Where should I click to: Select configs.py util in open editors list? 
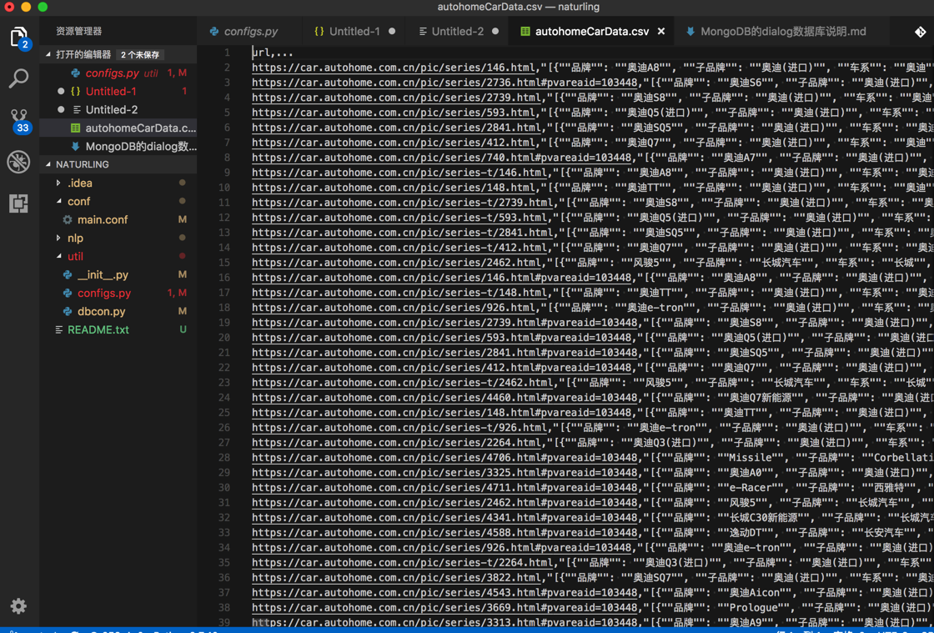pos(118,73)
